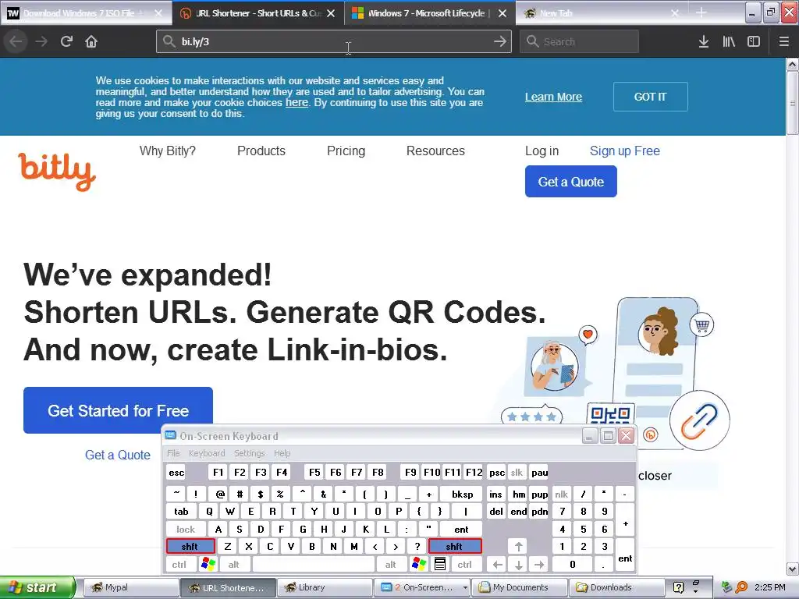Open Keyboard menu in On-Screen Keyboard
This screenshot has width=799, height=599.
click(206, 453)
